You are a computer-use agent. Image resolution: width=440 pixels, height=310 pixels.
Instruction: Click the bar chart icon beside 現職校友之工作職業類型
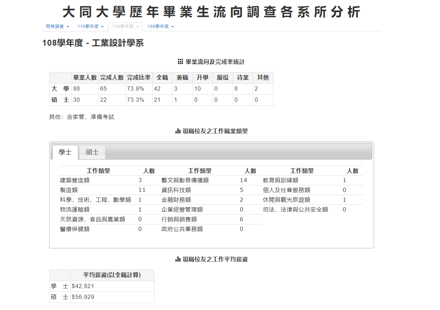[178, 131]
